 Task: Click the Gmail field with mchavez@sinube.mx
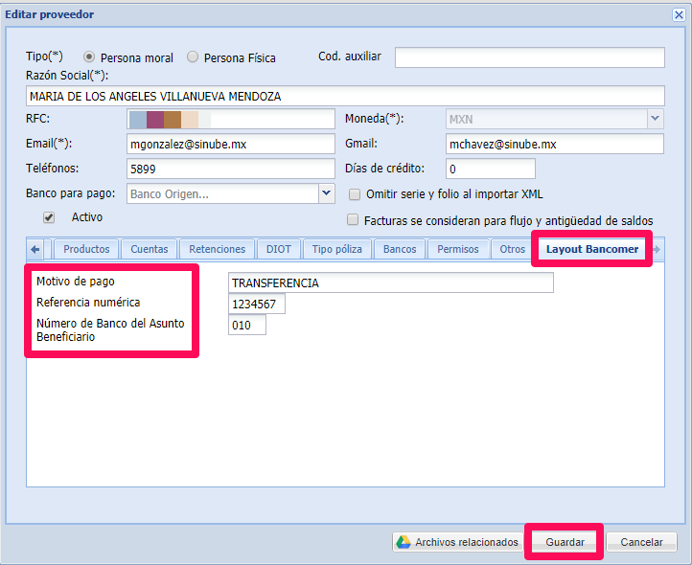555,145
